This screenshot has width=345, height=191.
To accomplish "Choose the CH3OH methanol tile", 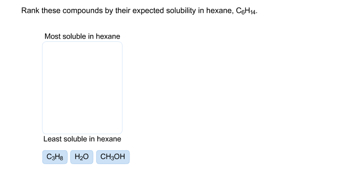I will 113,157.
